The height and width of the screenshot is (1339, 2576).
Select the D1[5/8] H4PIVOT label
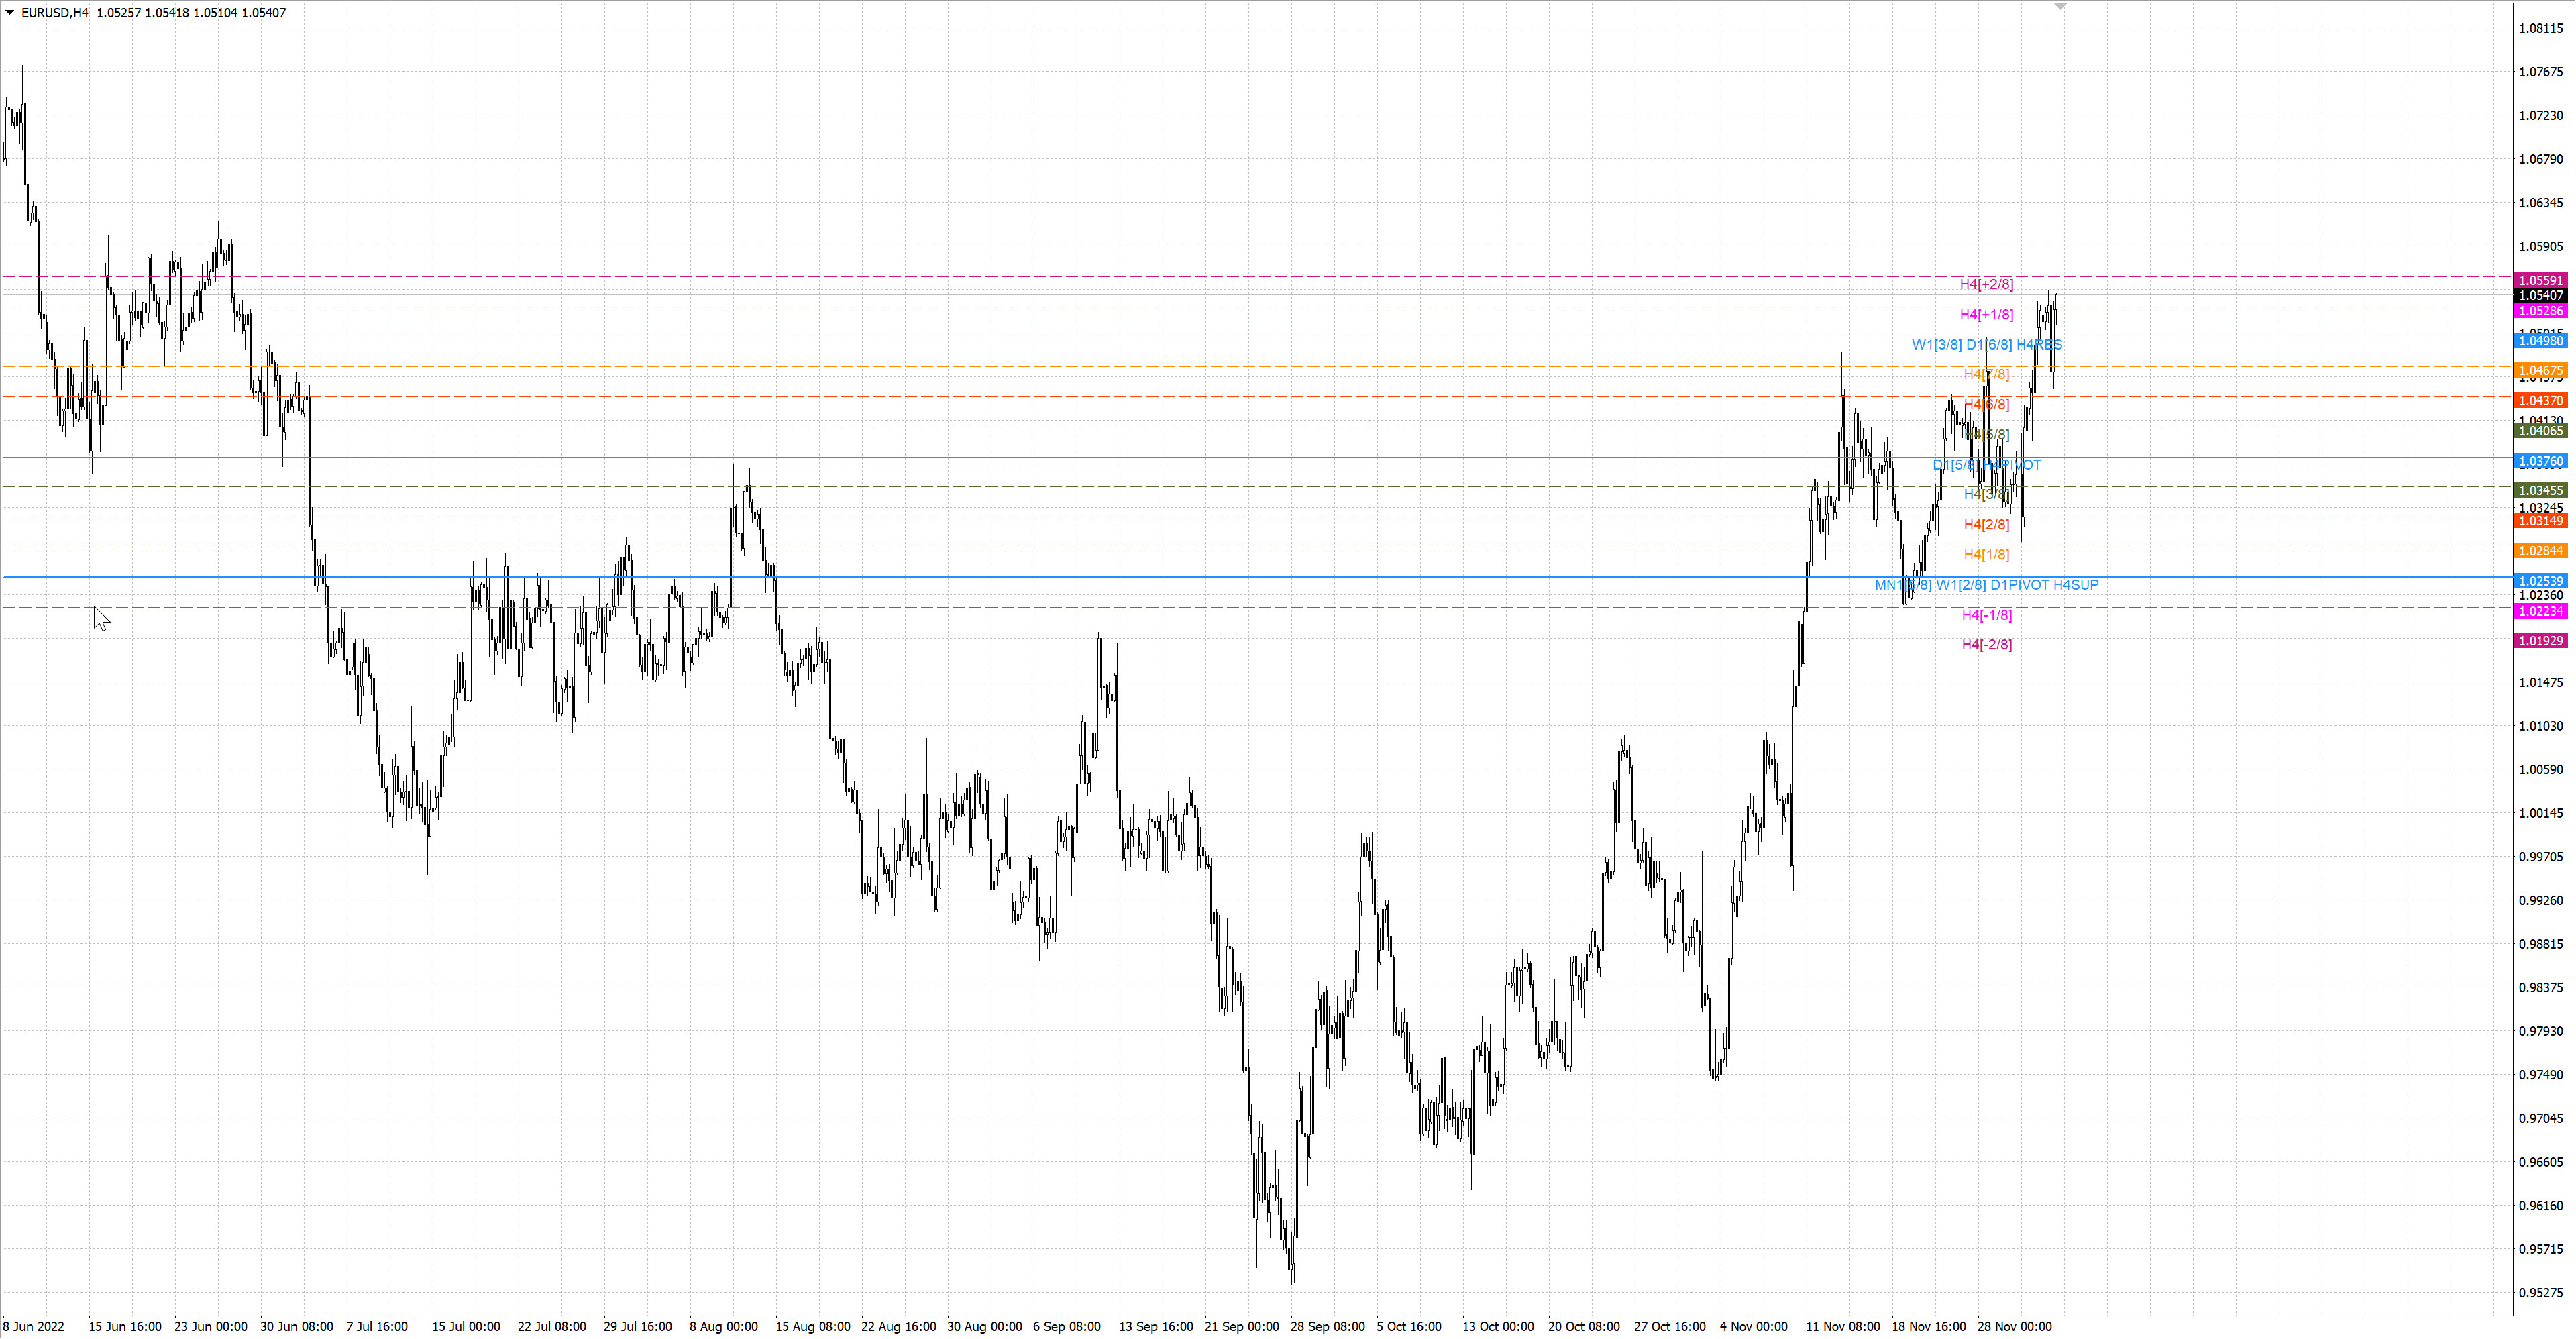pos(1986,465)
